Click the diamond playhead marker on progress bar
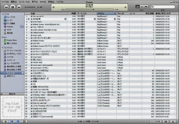This screenshot has height=124, width=179. click(93, 9)
